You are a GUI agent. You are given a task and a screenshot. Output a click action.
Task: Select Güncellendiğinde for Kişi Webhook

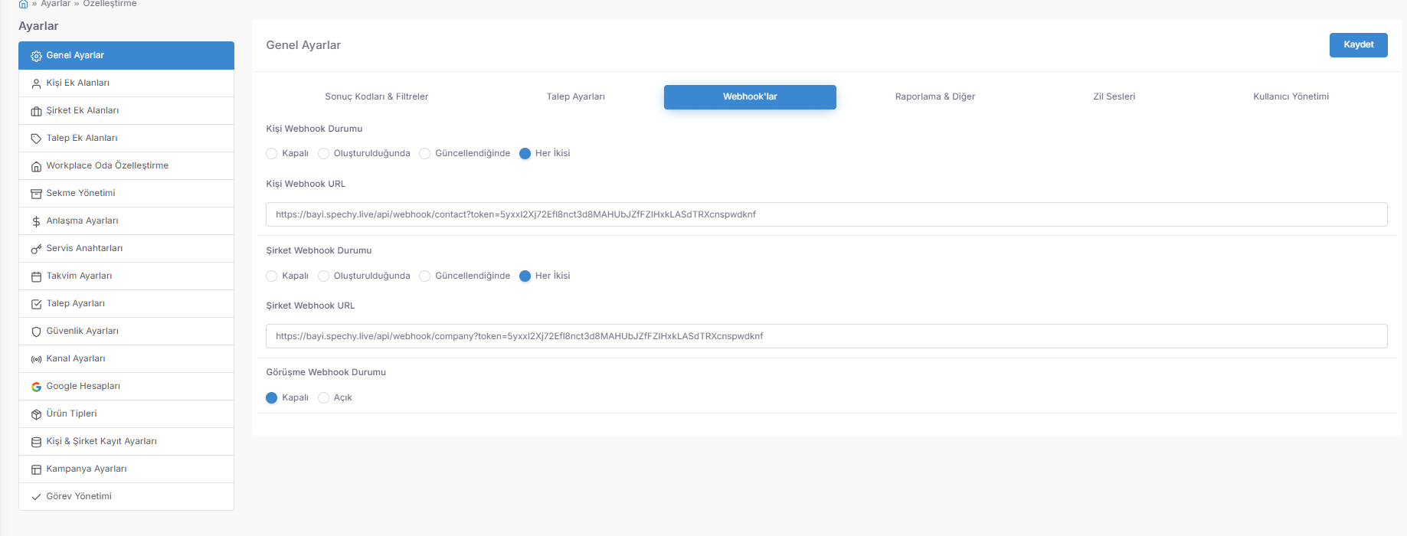(425, 153)
